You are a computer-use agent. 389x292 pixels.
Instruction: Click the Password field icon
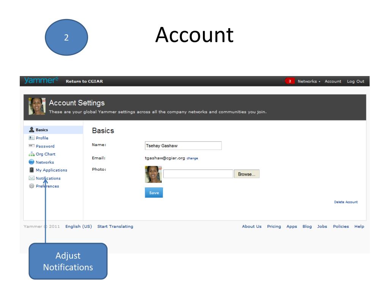click(x=32, y=146)
